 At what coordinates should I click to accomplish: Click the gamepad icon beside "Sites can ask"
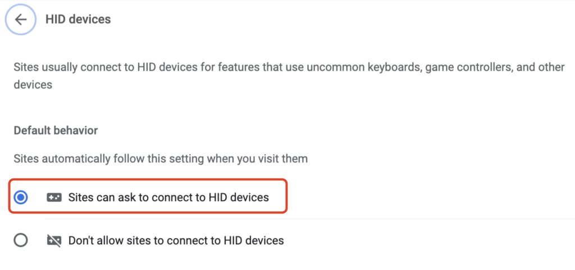pyautogui.click(x=54, y=197)
